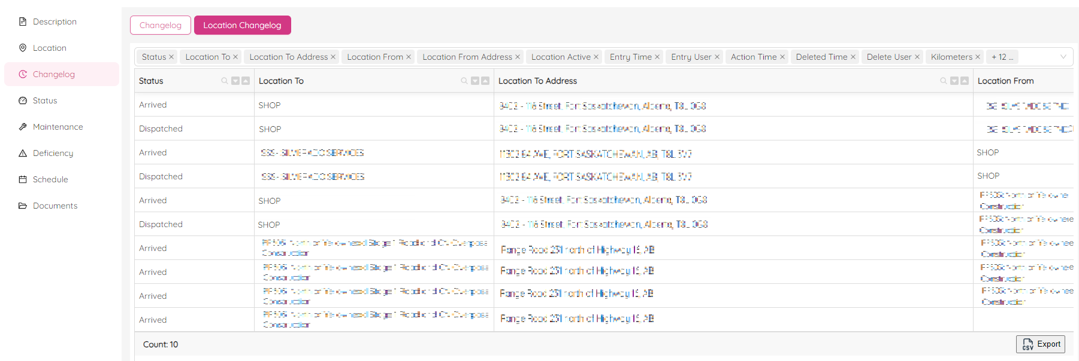Remove the Entry User column chip
The height and width of the screenshot is (361, 1079).
(717, 57)
